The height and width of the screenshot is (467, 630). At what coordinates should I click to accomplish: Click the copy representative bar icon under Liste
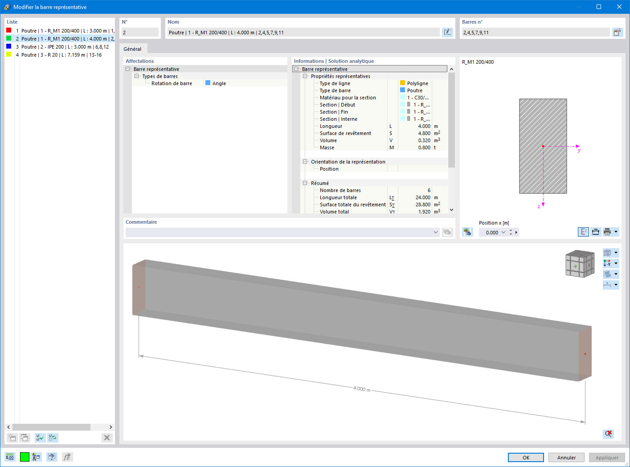click(25, 438)
